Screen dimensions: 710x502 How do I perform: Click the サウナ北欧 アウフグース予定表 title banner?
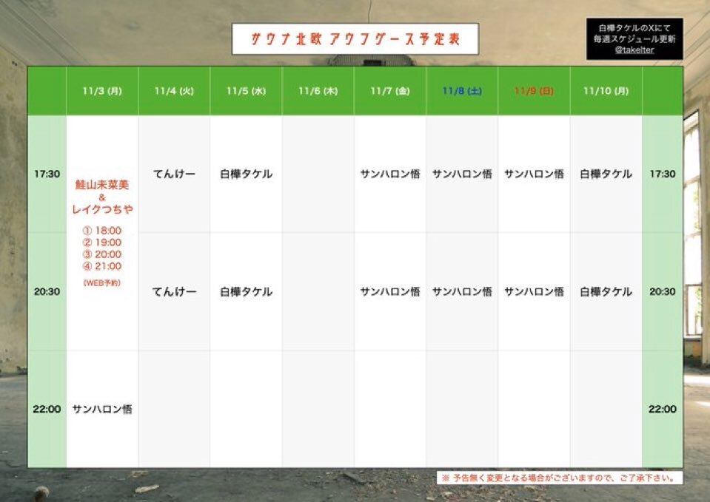pyautogui.click(x=355, y=39)
